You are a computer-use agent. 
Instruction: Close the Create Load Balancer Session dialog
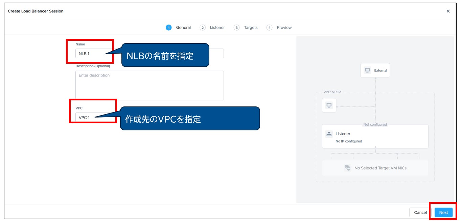click(x=448, y=11)
